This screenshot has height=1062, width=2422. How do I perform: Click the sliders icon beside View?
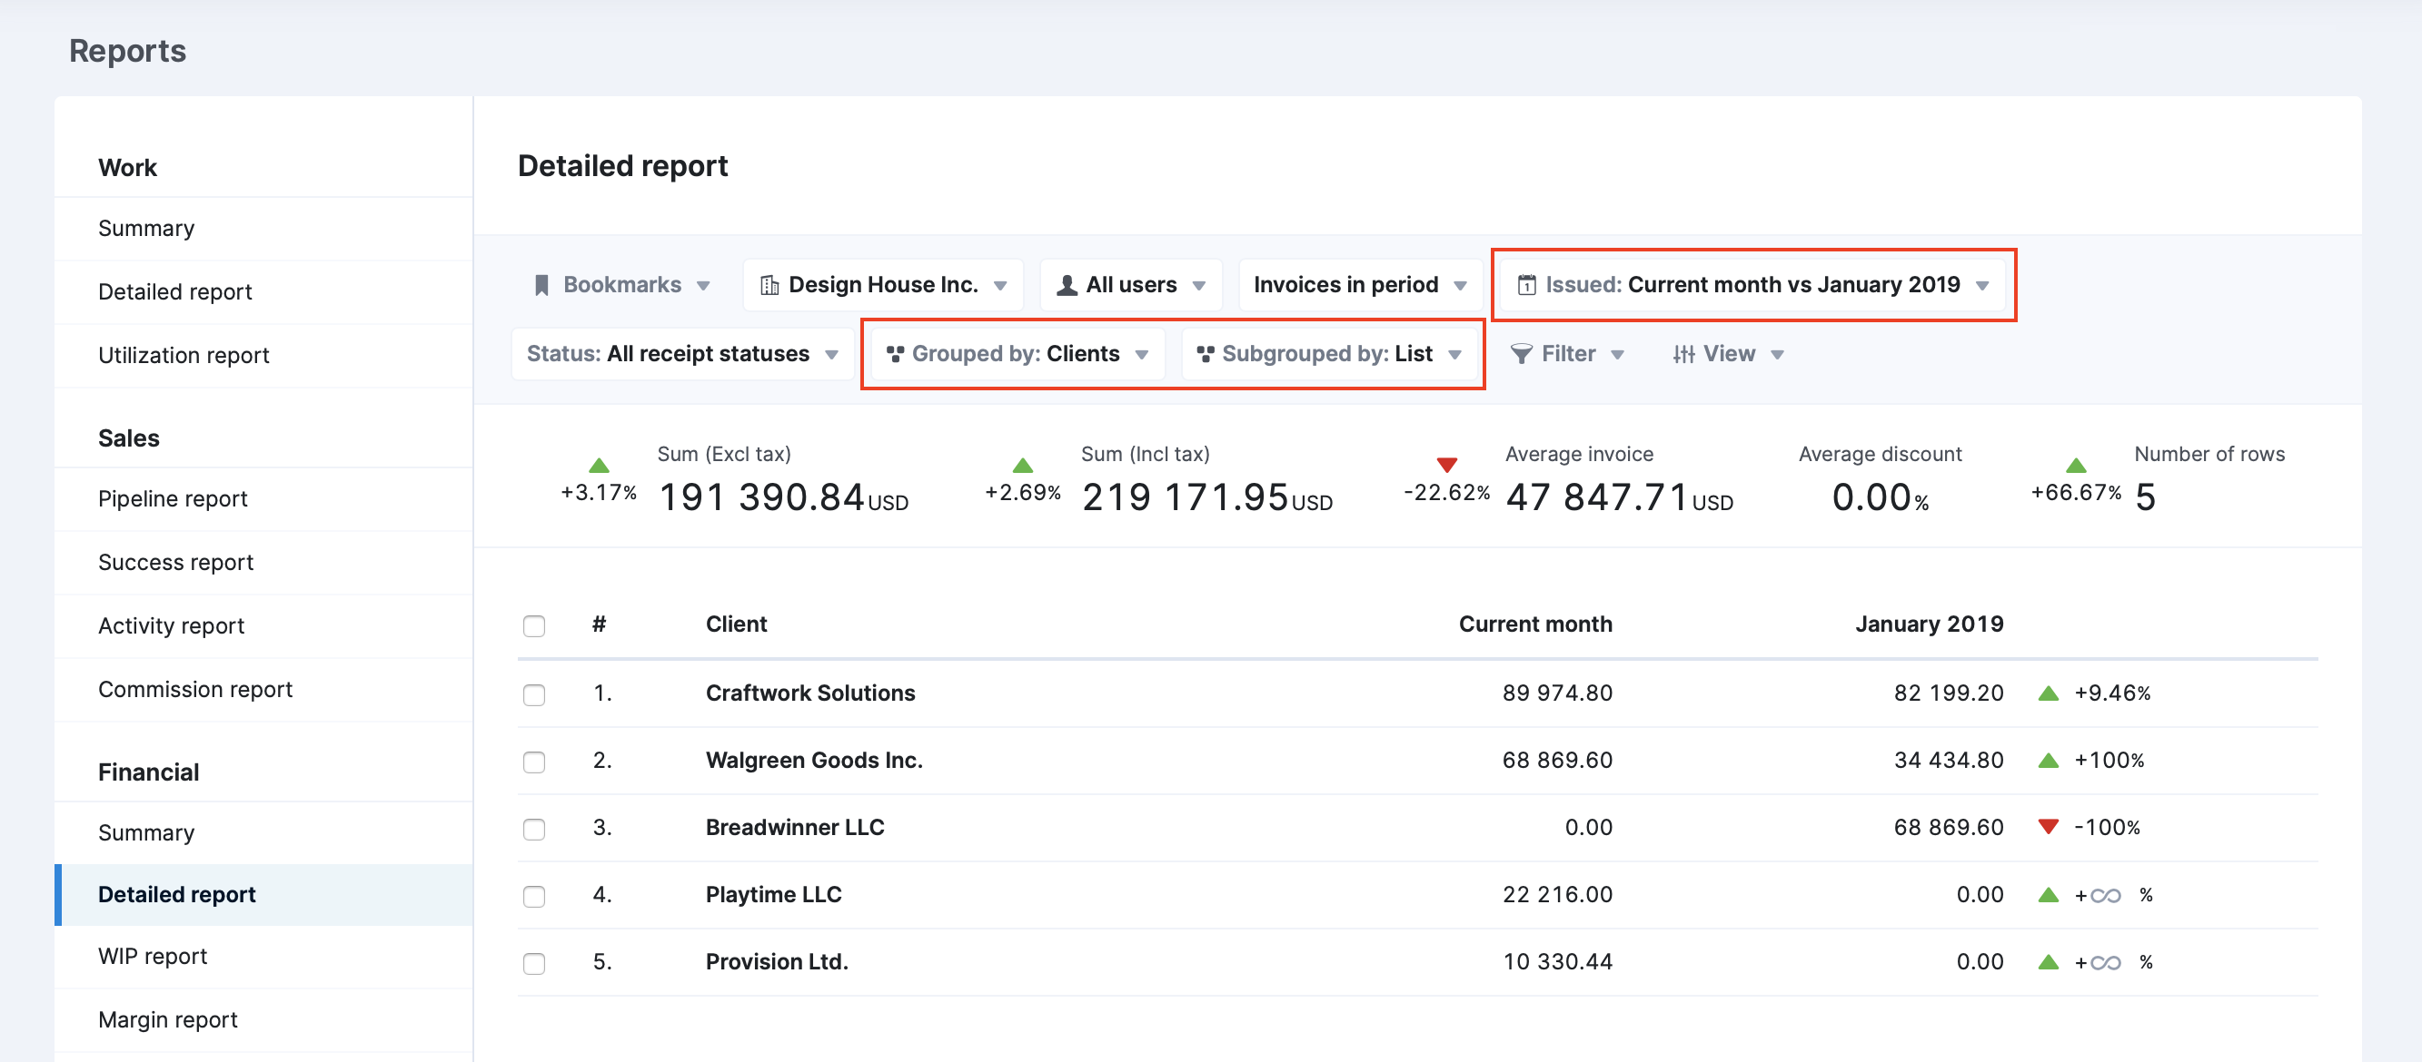(1684, 354)
